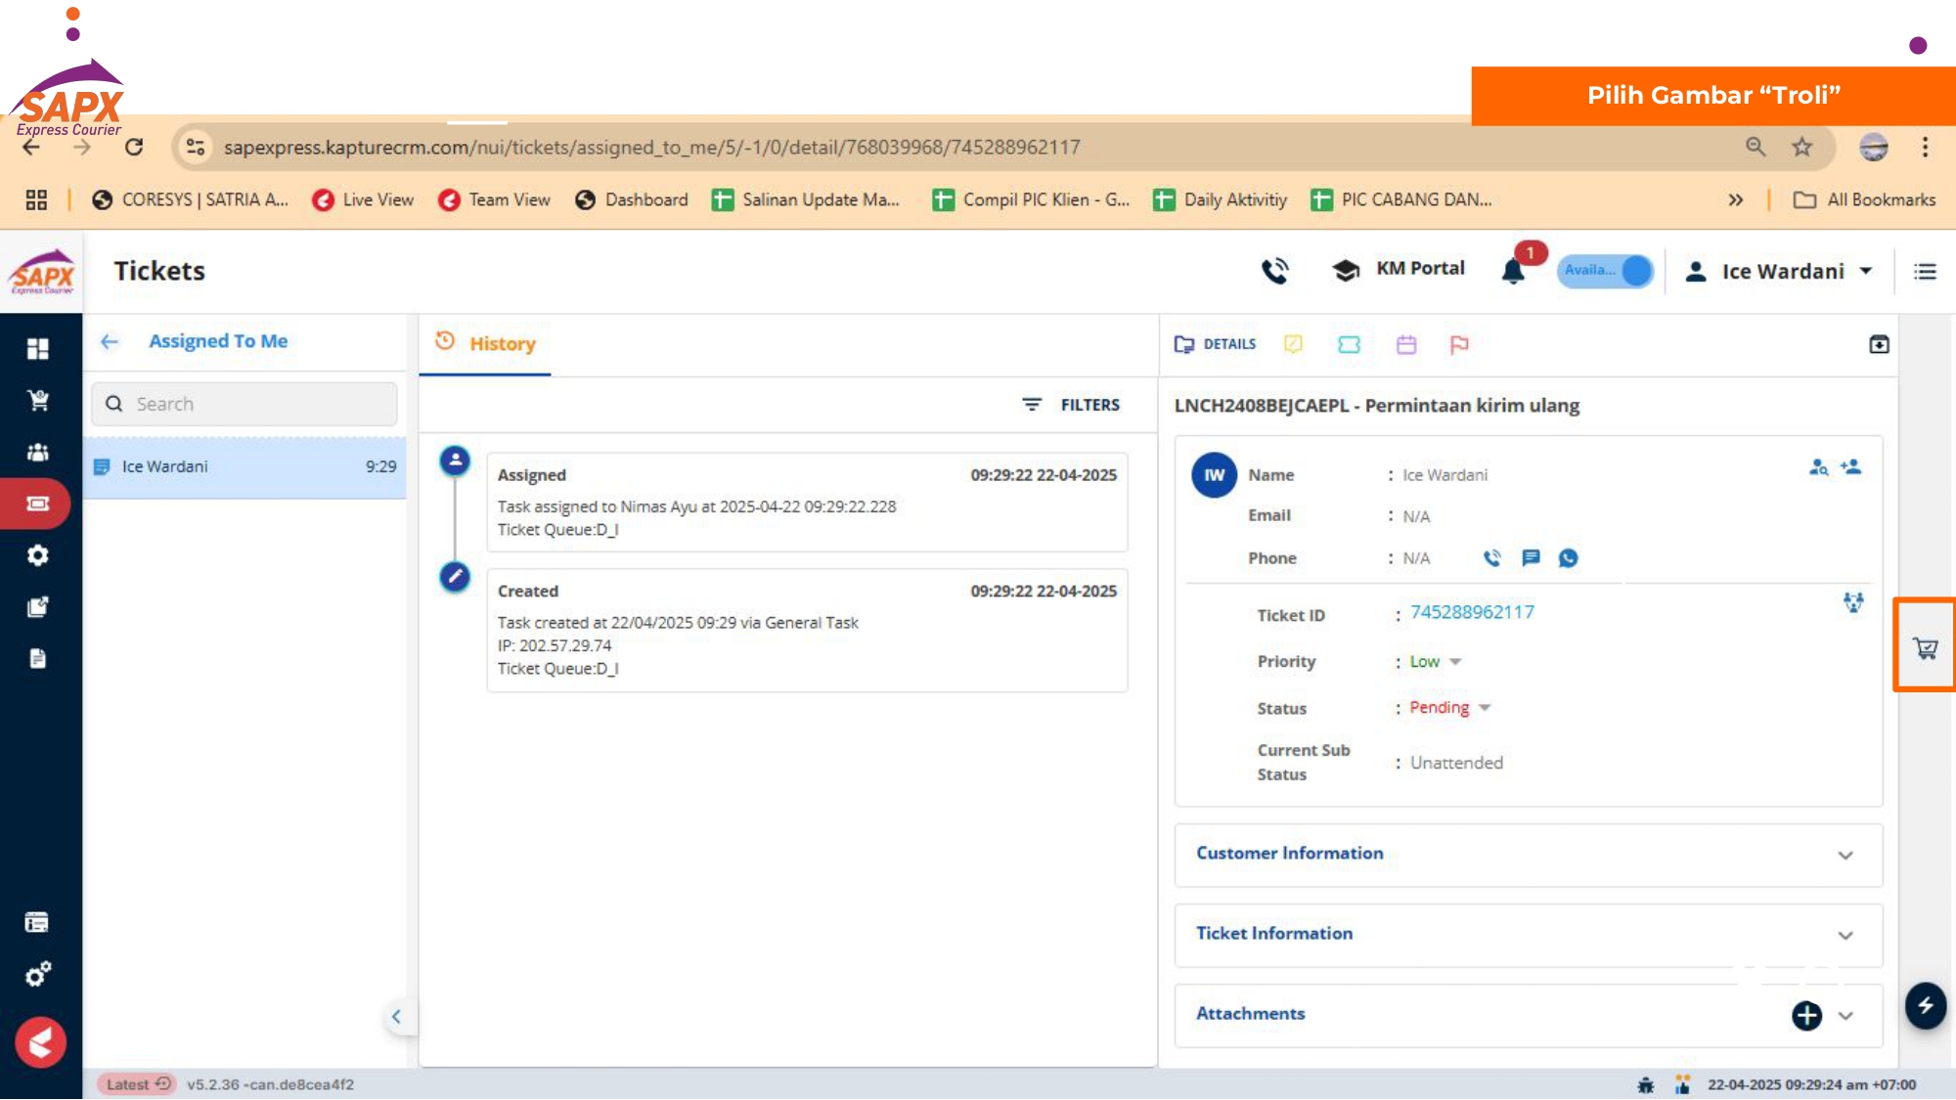Click the phone call icon in header

[x=1274, y=270]
